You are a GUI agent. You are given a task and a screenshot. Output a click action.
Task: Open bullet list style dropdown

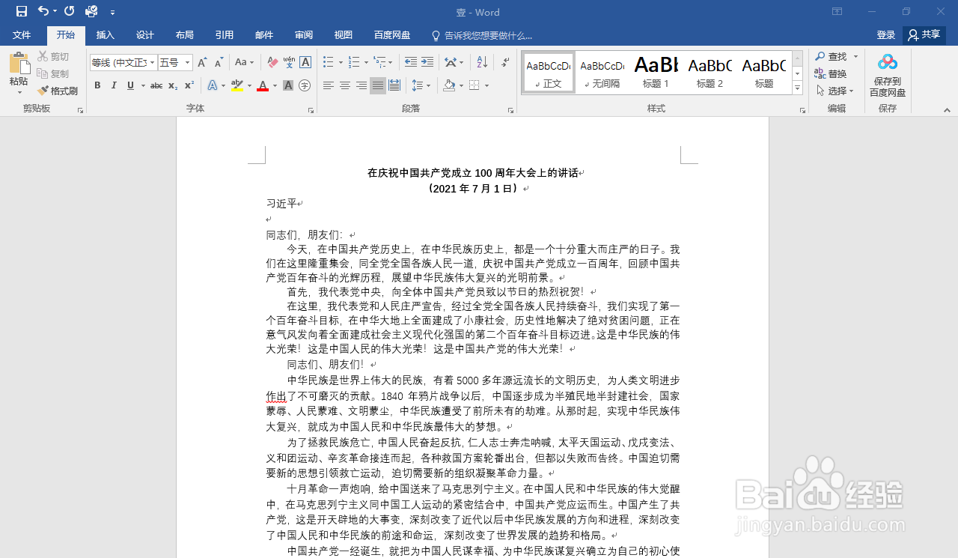(x=341, y=63)
